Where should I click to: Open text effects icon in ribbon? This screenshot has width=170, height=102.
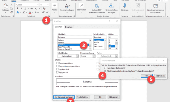pos(18,12)
